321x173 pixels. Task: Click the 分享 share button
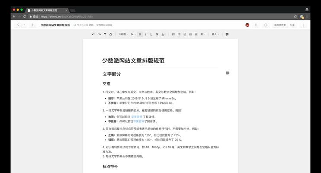292,25
